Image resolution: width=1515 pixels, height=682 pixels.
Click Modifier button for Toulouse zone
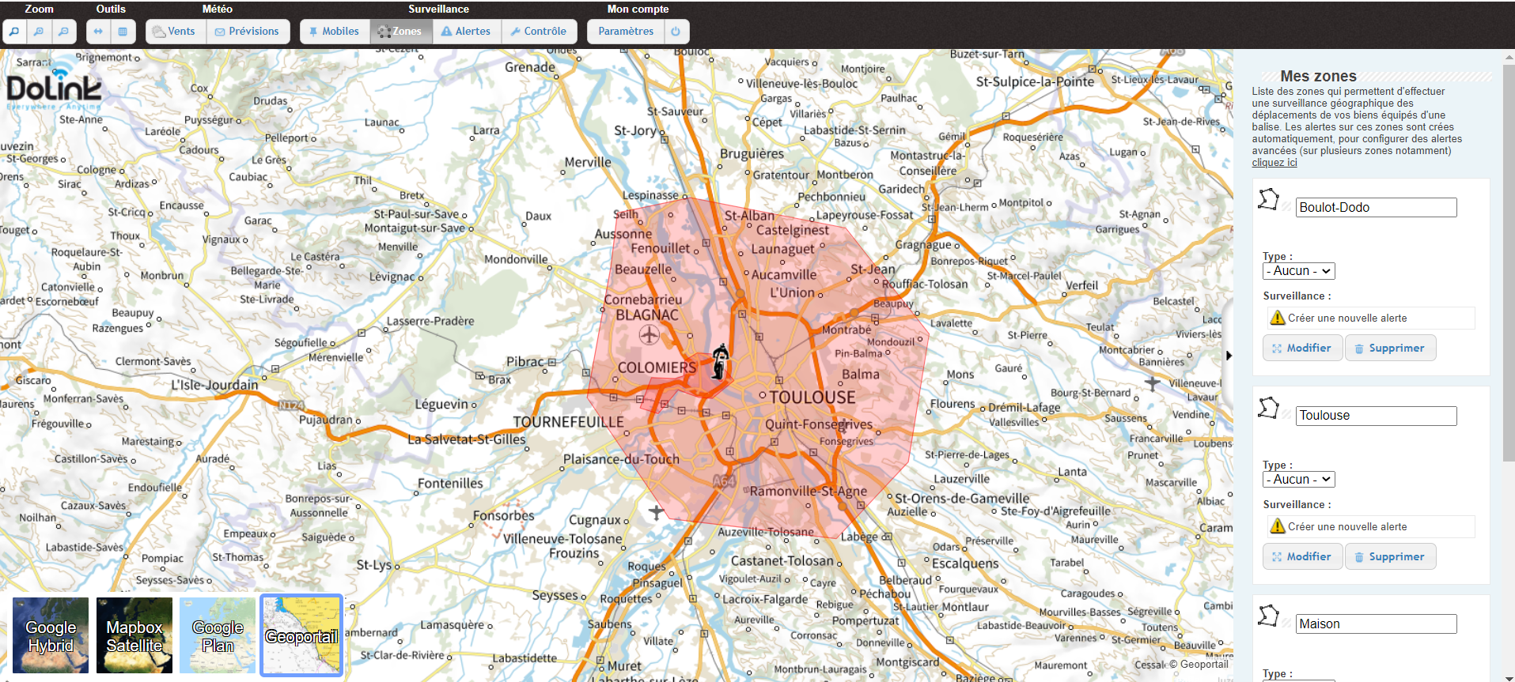click(x=1301, y=556)
